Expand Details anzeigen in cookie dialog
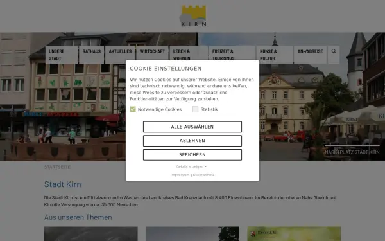 point(191,166)
